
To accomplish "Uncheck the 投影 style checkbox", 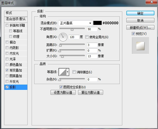I will [7, 87].
